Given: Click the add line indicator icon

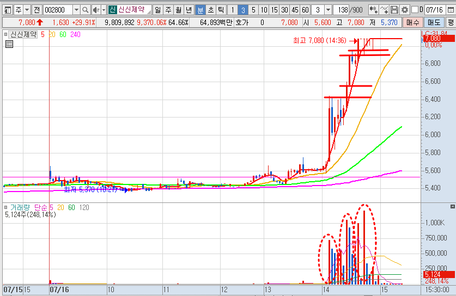Looking at the screenshot, I should (384, 10).
